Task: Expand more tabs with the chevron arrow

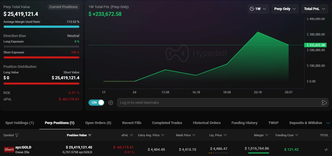Action: click(328, 123)
